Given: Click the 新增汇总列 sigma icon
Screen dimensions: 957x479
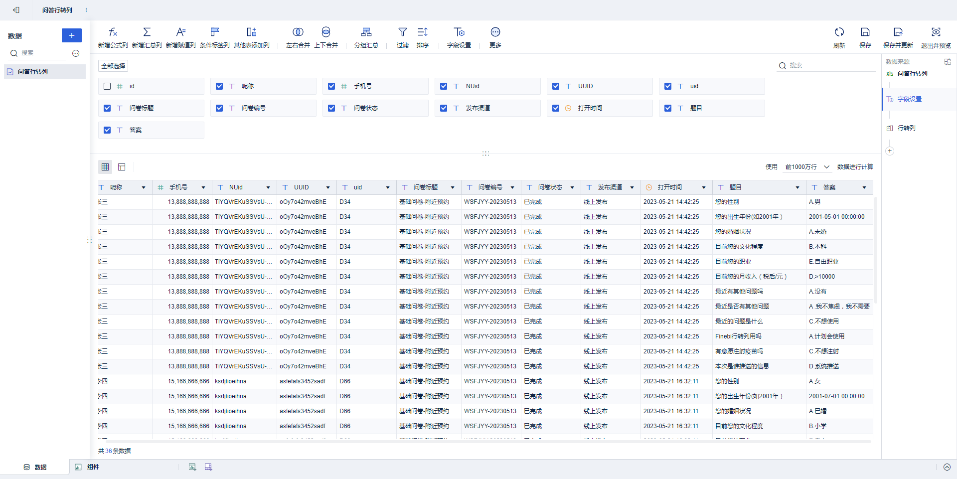Looking at the screenshot, I should tap(147, 32).
